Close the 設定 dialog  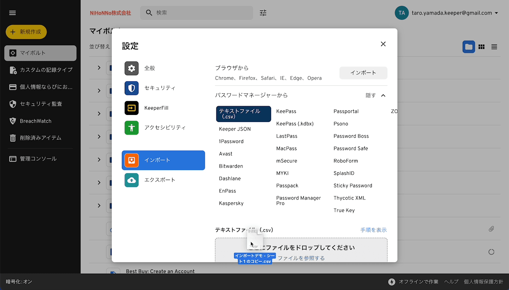(383, 44)
